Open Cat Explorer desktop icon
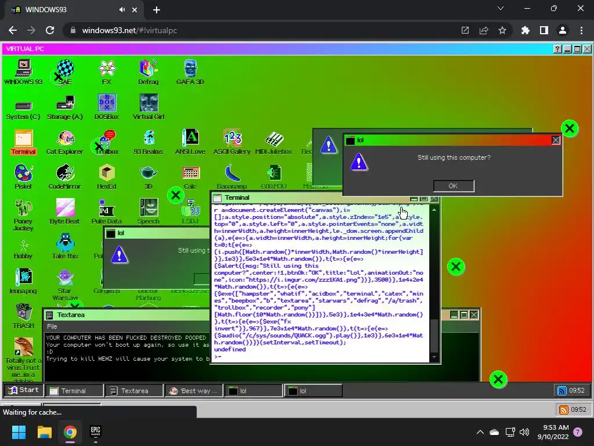594x446 pixels. pyautogui.click(x=65, y=143)
